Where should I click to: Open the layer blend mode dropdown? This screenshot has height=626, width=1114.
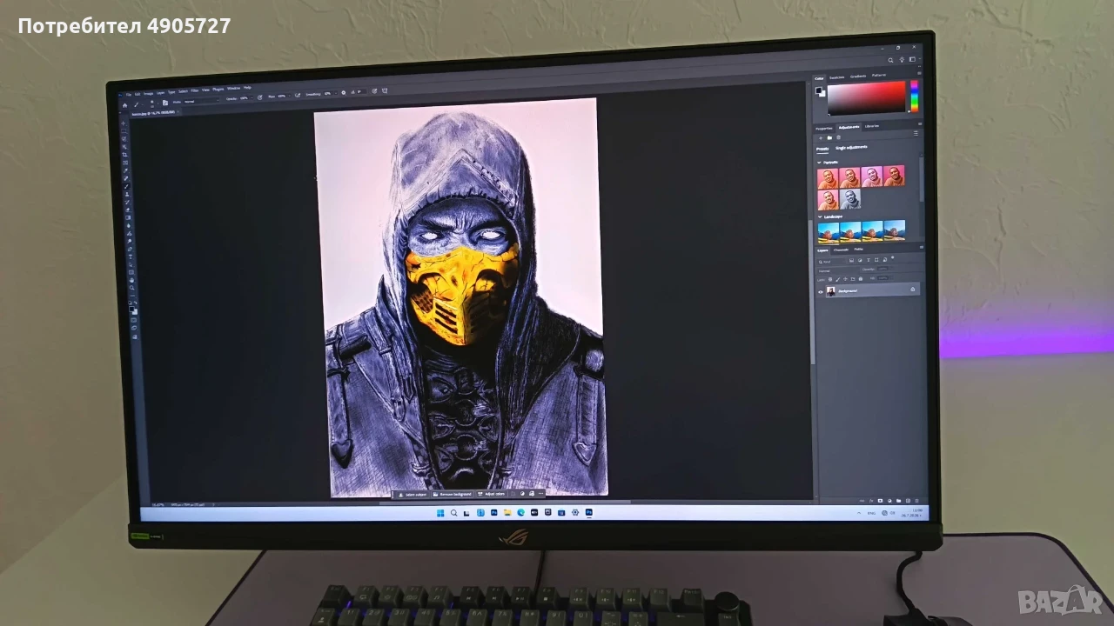[x=838, y=270]
